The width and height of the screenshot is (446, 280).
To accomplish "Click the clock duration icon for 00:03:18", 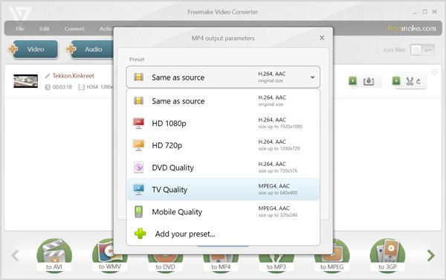I will (48, 87).
